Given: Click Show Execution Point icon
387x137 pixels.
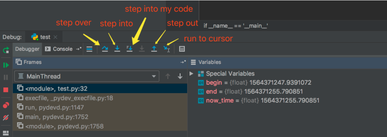Looking at the screenshot, I should click(89, 49).
